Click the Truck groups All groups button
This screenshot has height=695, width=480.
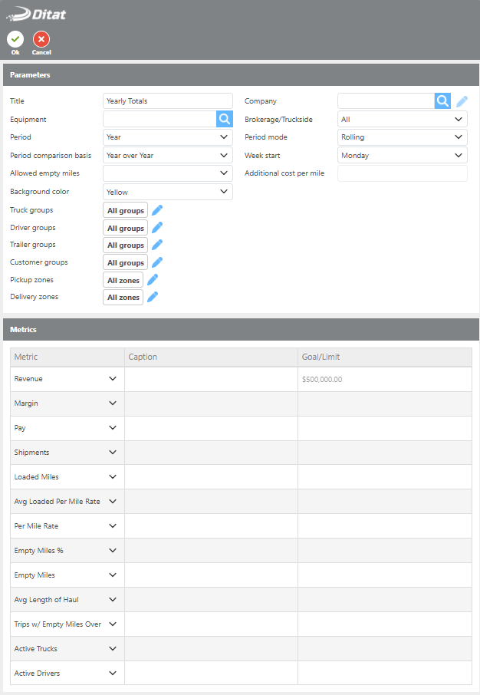click(126, 210)
